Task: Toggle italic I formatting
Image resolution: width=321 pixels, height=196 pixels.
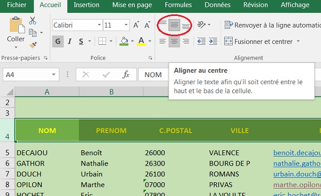Action: click(70, 42)
